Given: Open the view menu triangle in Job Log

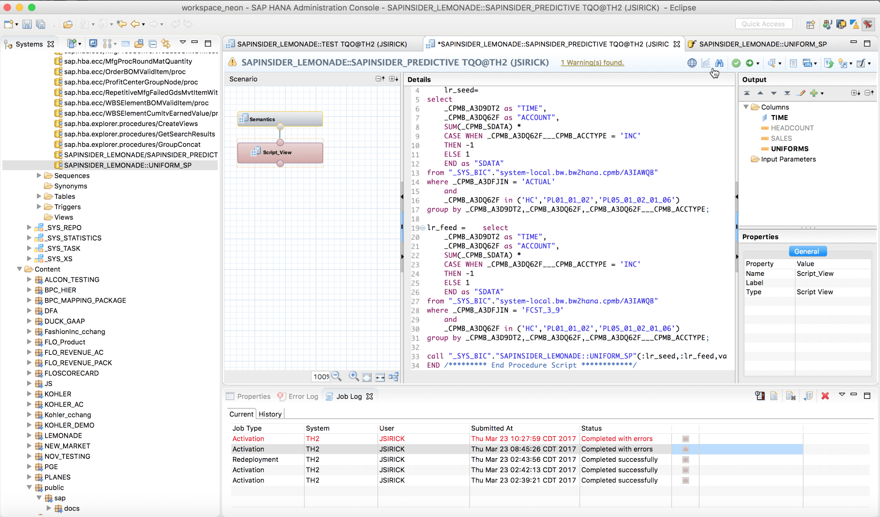Looking at the screenshot, I should 842,394.
